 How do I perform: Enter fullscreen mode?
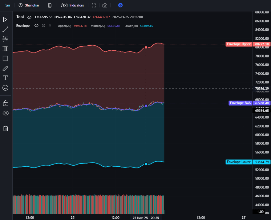94,6
